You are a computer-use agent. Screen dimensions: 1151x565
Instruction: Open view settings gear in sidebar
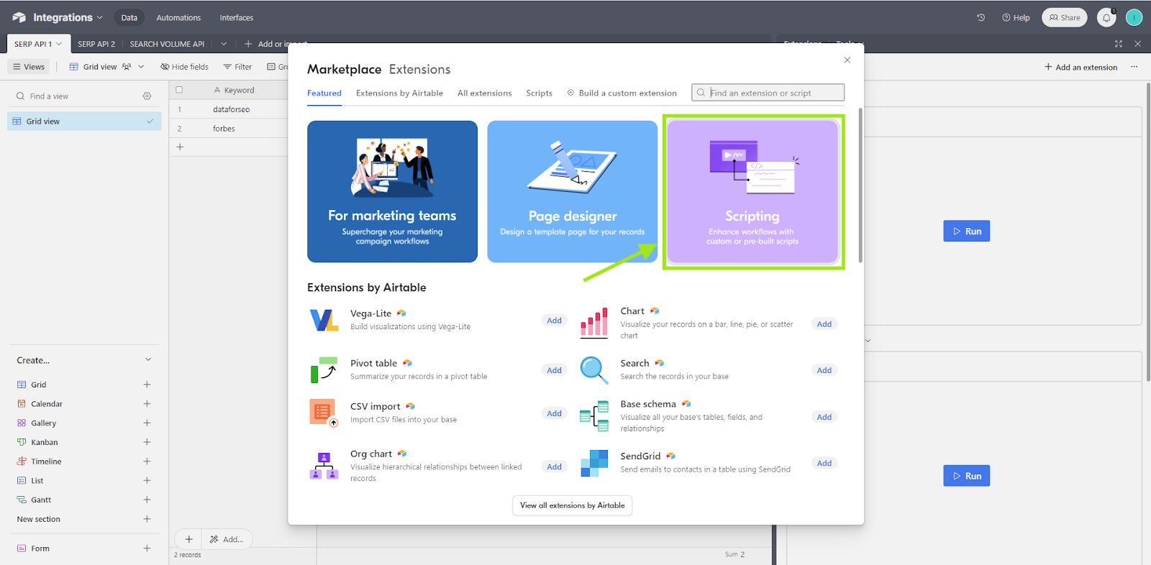click(147, 96)
